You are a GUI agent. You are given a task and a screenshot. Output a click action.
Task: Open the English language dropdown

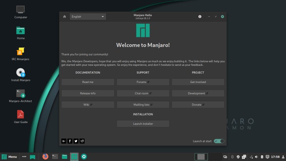click(x=88, y=16)
